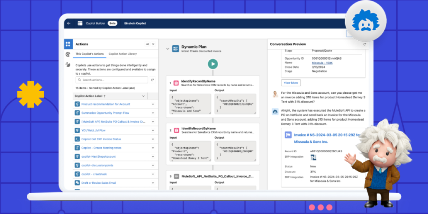Click Record ID value a8B1Q000000Q29CUAS

[326, 151]
